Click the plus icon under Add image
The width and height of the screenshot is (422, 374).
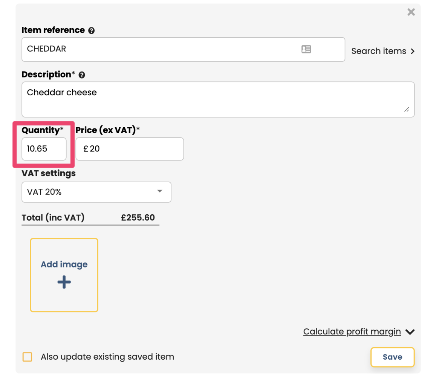click(64, 282)
